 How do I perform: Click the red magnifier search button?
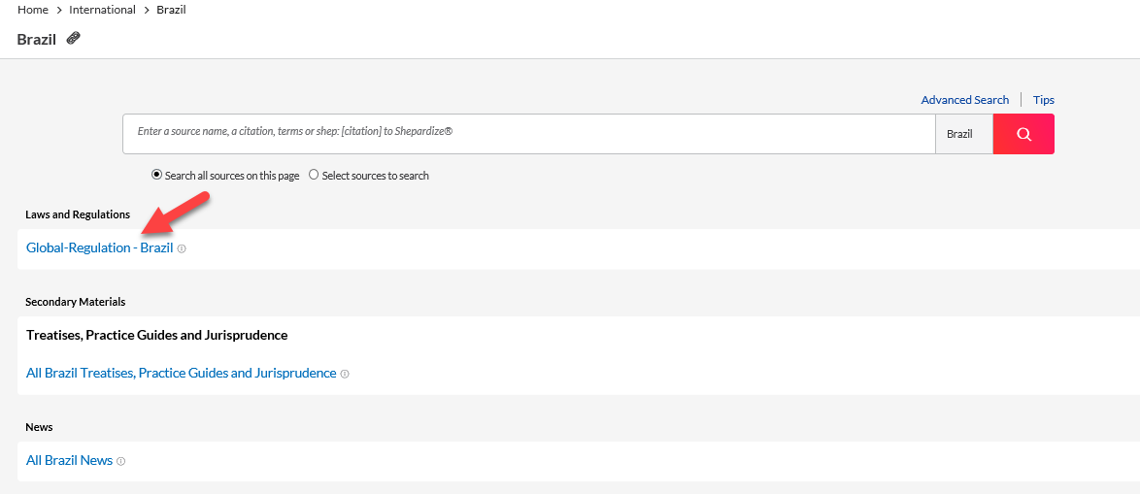click(x=1023, y=134)
